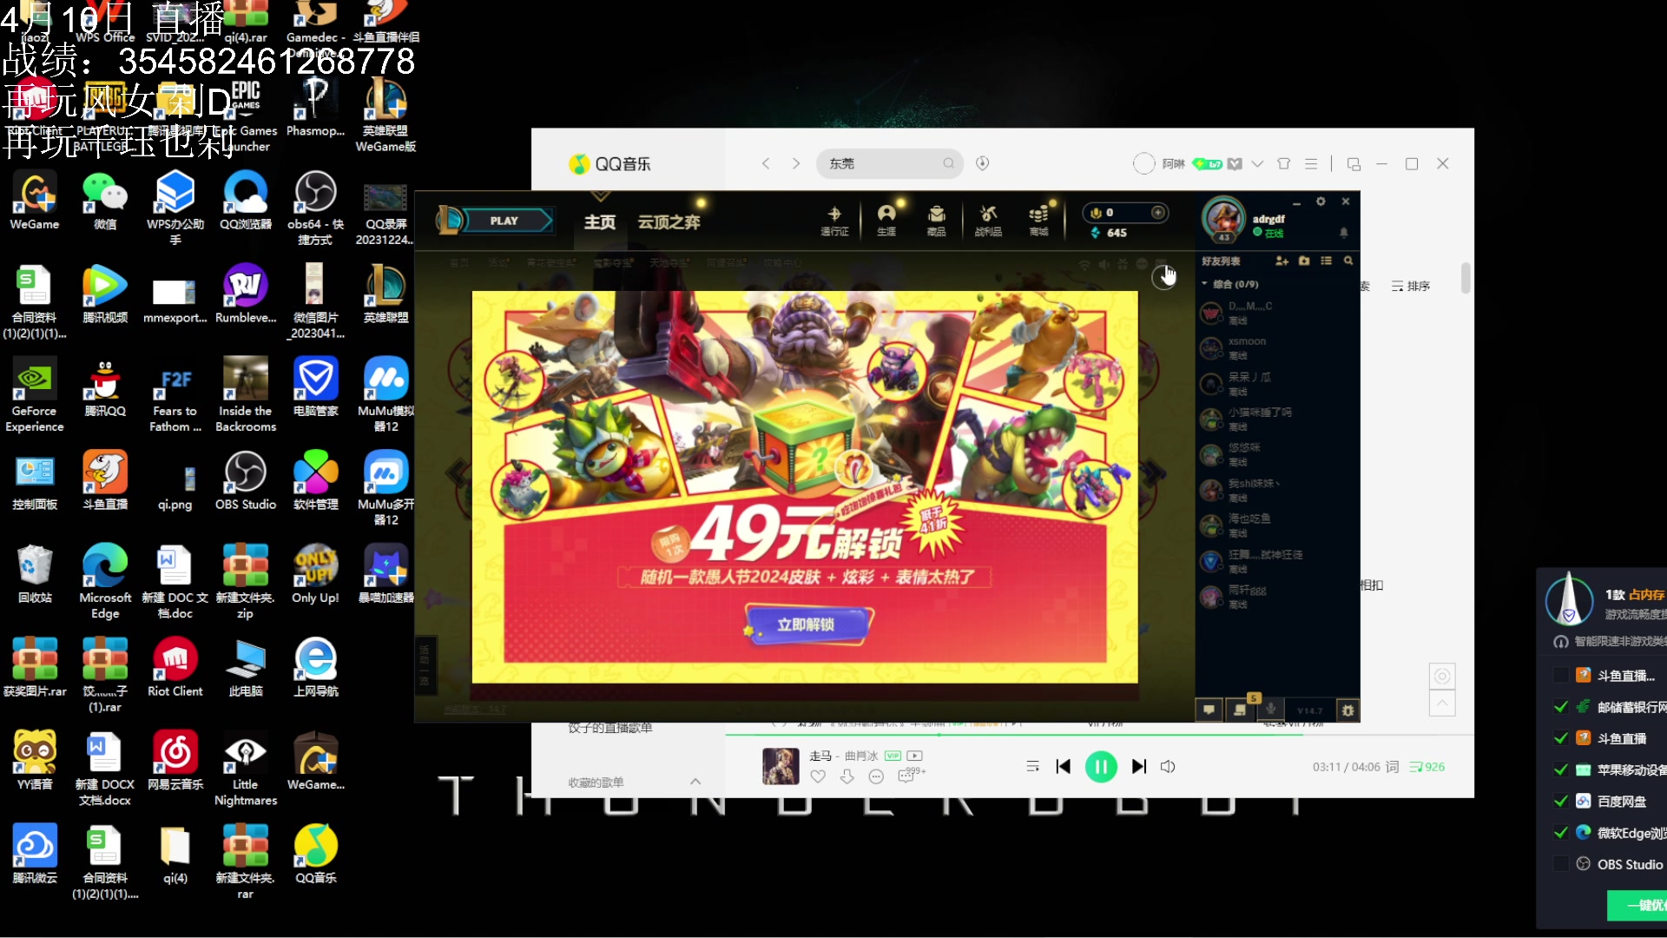Open the 926 play queue list
This screenshot has height=938, width=1667.
pyautogui.click(x=1427, y=766)
